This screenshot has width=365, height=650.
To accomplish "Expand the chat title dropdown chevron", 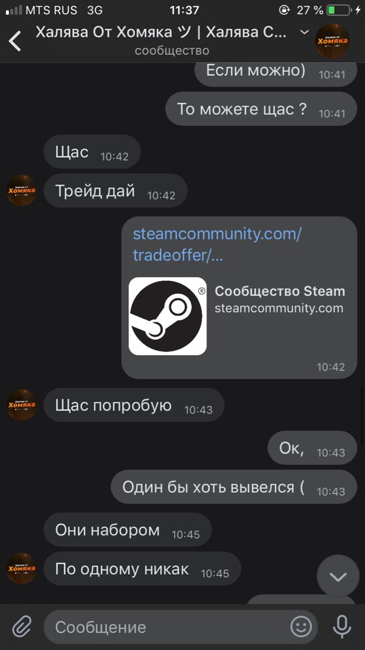I will (305, 32).
